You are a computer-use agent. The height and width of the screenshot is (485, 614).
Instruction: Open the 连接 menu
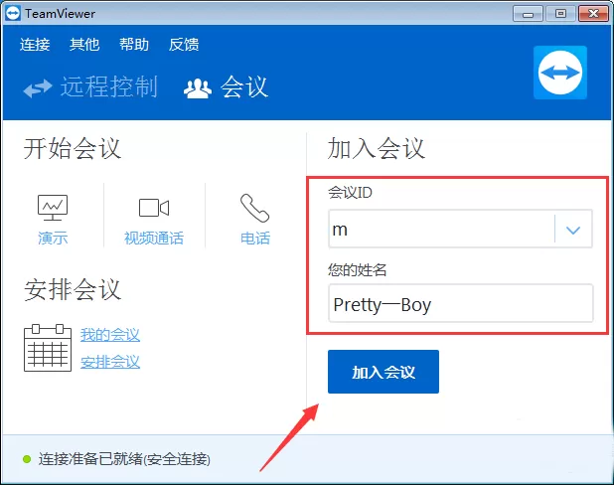click(x=35, y=45)
